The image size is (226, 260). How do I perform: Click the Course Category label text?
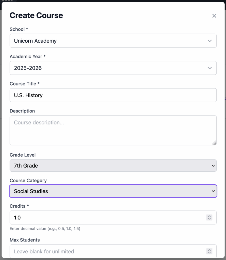(28, 181)
